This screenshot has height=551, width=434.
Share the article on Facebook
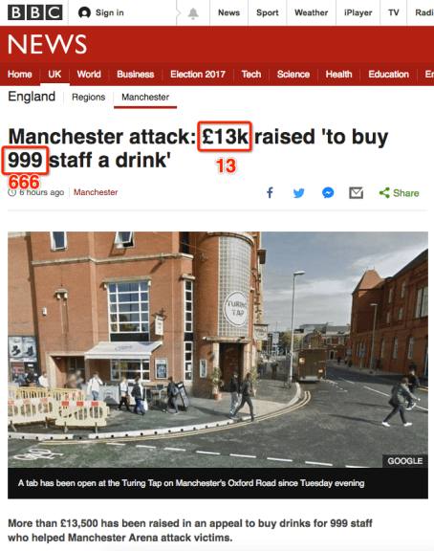270,192
